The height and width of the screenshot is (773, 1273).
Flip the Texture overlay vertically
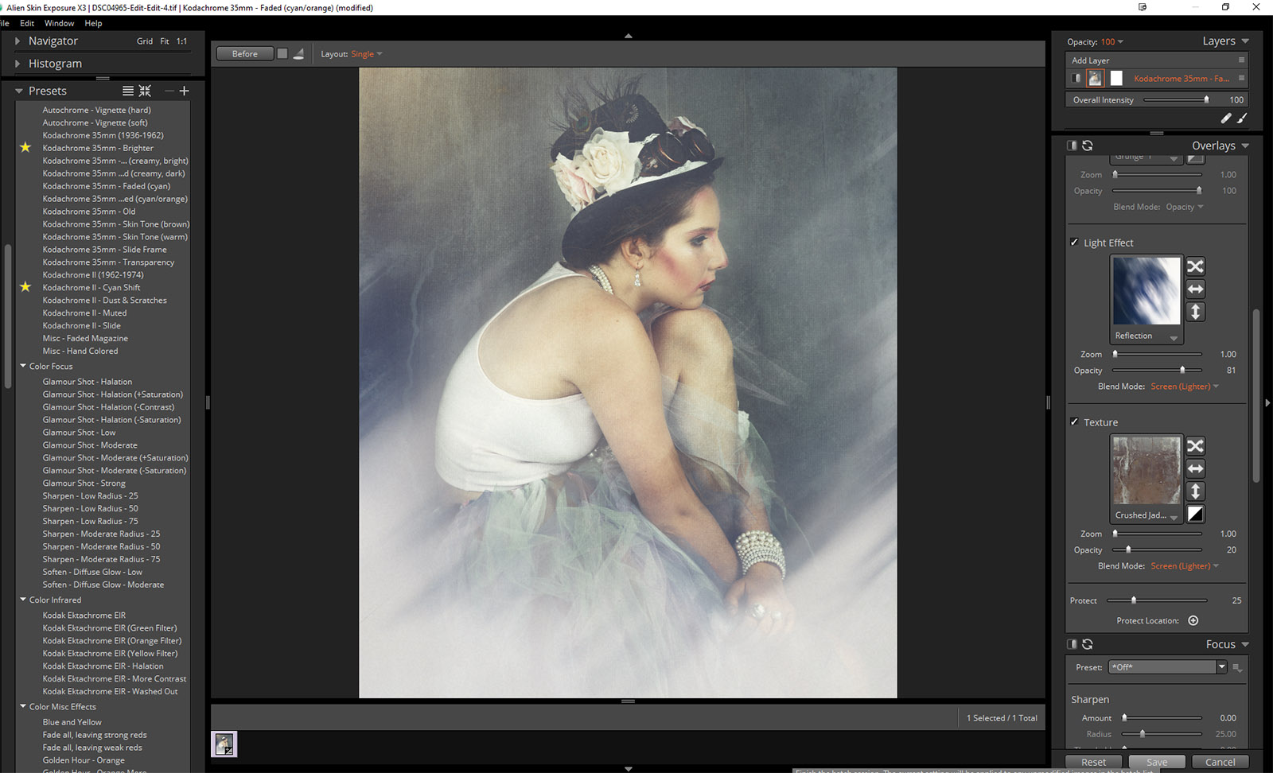[x=1195, y=491]
